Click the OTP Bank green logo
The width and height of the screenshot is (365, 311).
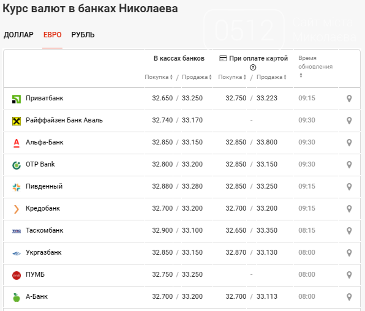[17, 165]
